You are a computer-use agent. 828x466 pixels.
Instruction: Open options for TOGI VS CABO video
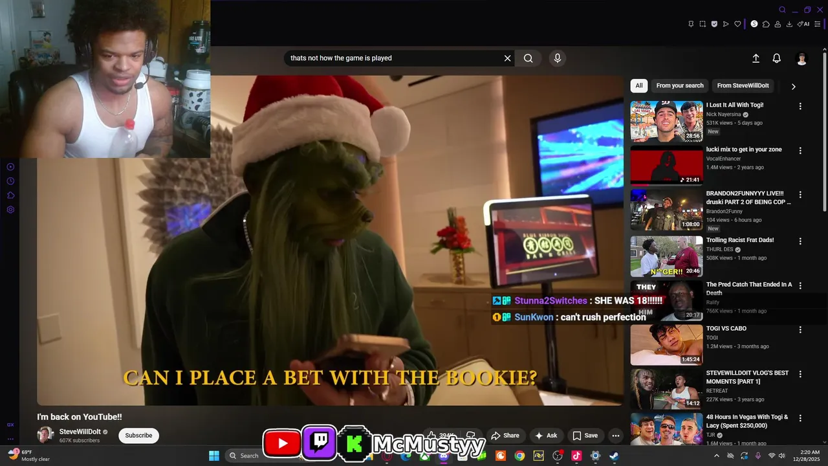(800, 329)
